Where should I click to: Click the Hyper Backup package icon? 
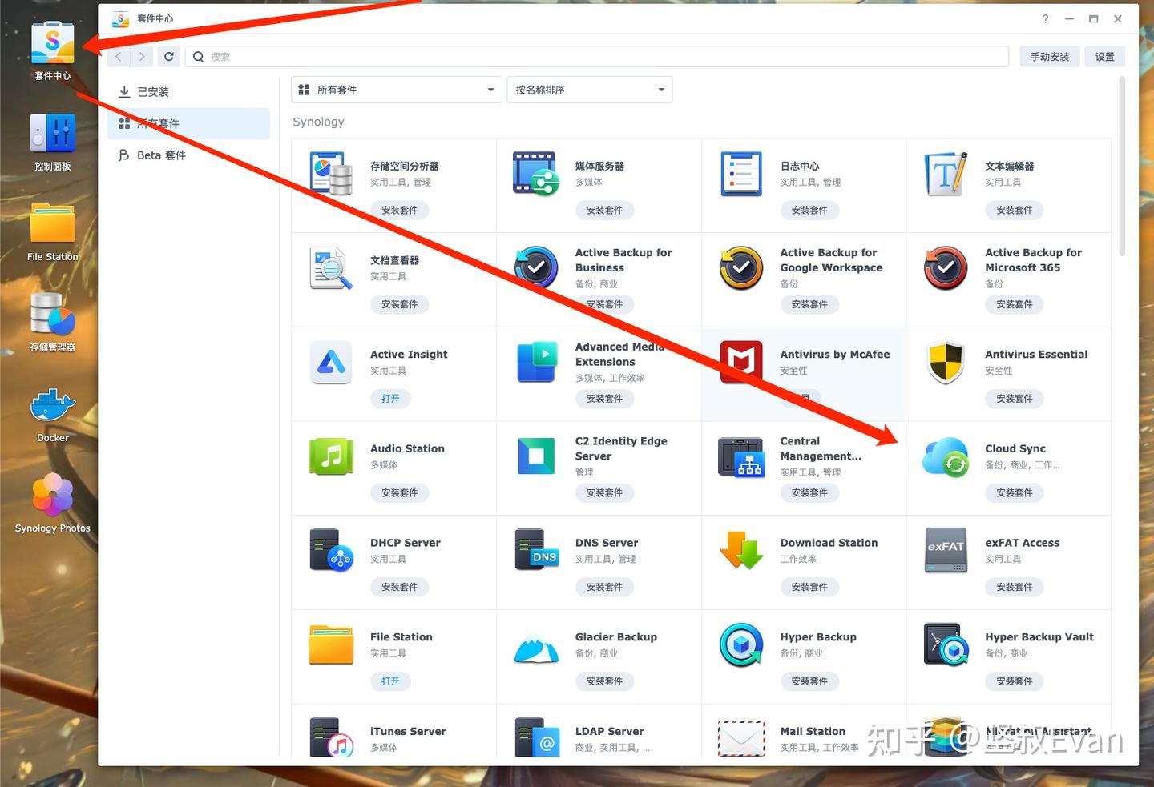[x=741, y=644]
